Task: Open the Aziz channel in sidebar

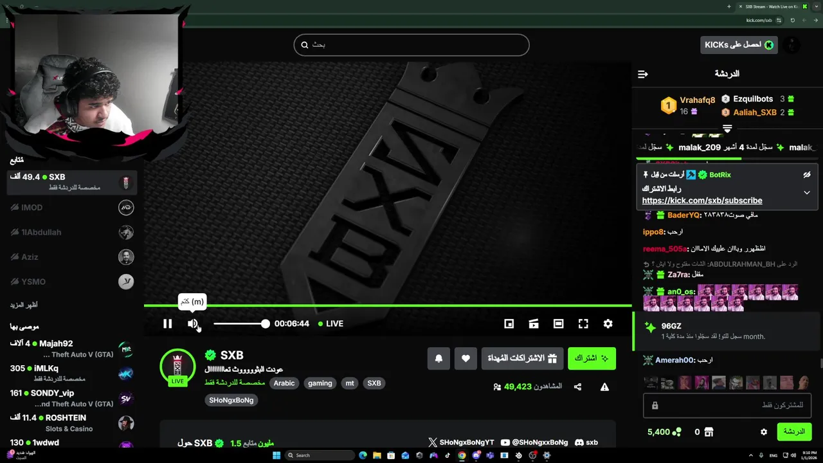Action: click(x=72, y=257)
